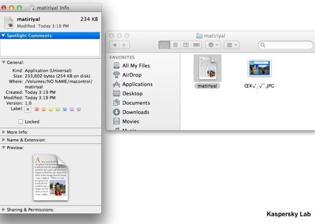The width and height of the screenshot is (315, 224).
Task: Collapse the General section
Action: [x=4, y=62]
